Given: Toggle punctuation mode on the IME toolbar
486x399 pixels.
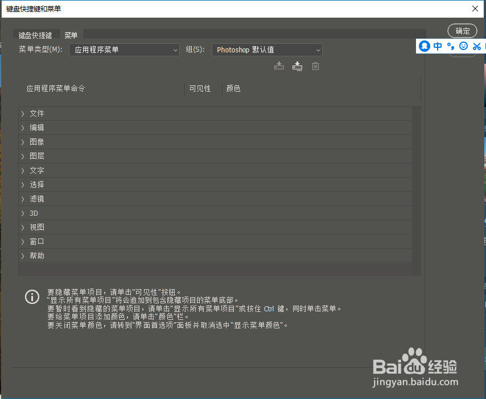Looking at the screenshot, I should click(450, 46).
